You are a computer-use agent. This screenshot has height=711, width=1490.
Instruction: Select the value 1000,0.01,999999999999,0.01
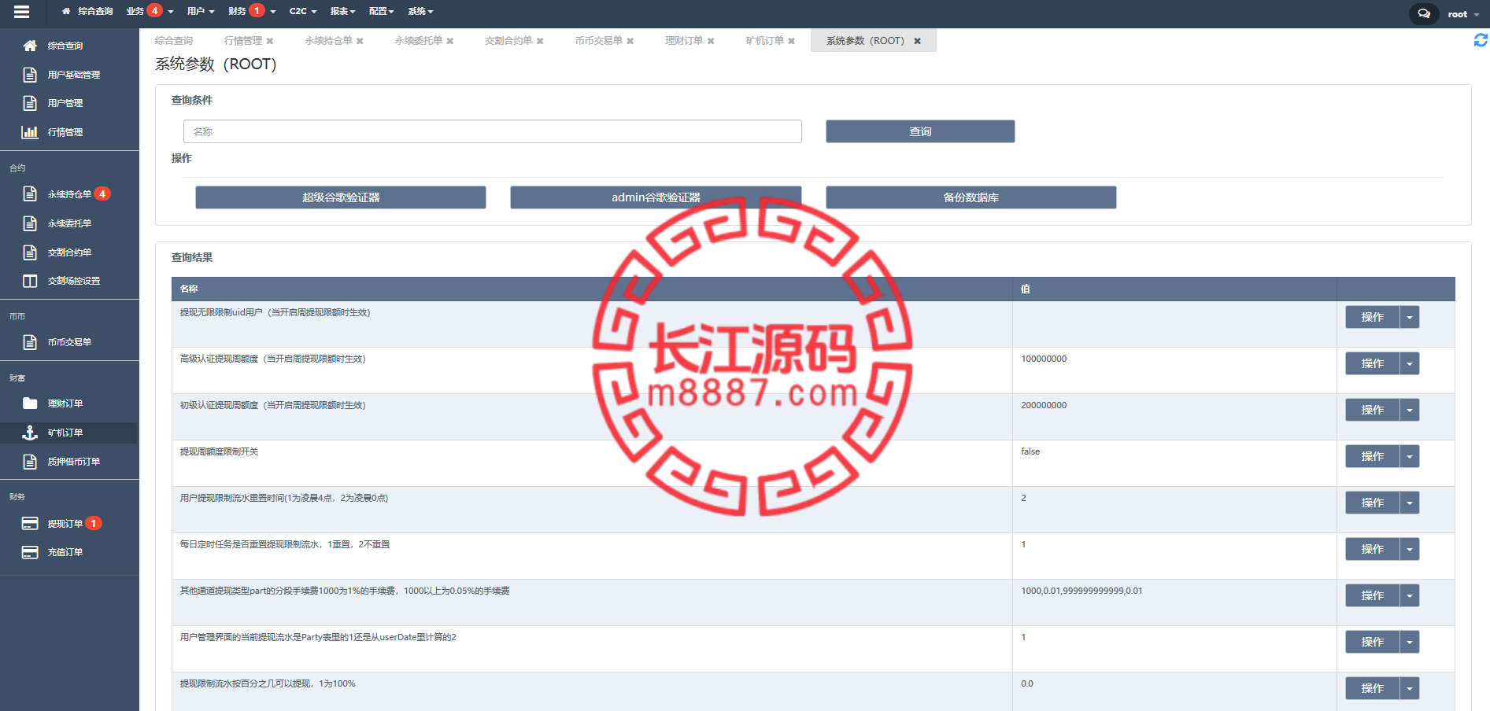coord(1081,591)
